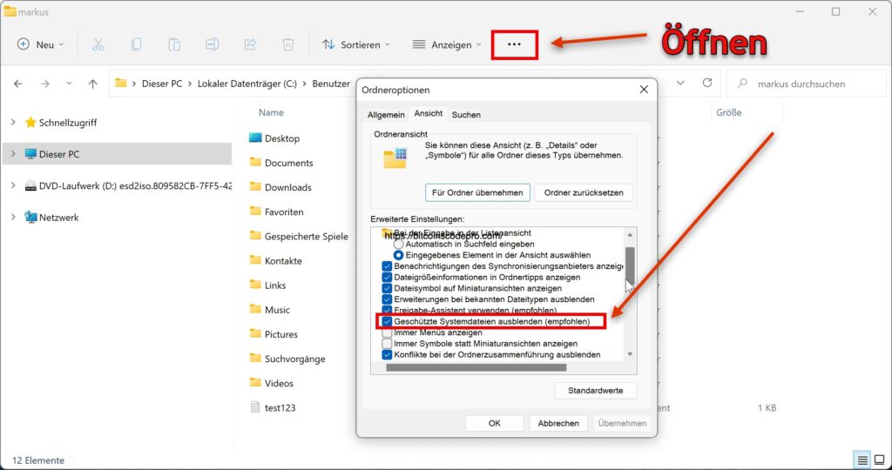Expand Schnellzugriff in navigation pane

[x=13, y=122]
